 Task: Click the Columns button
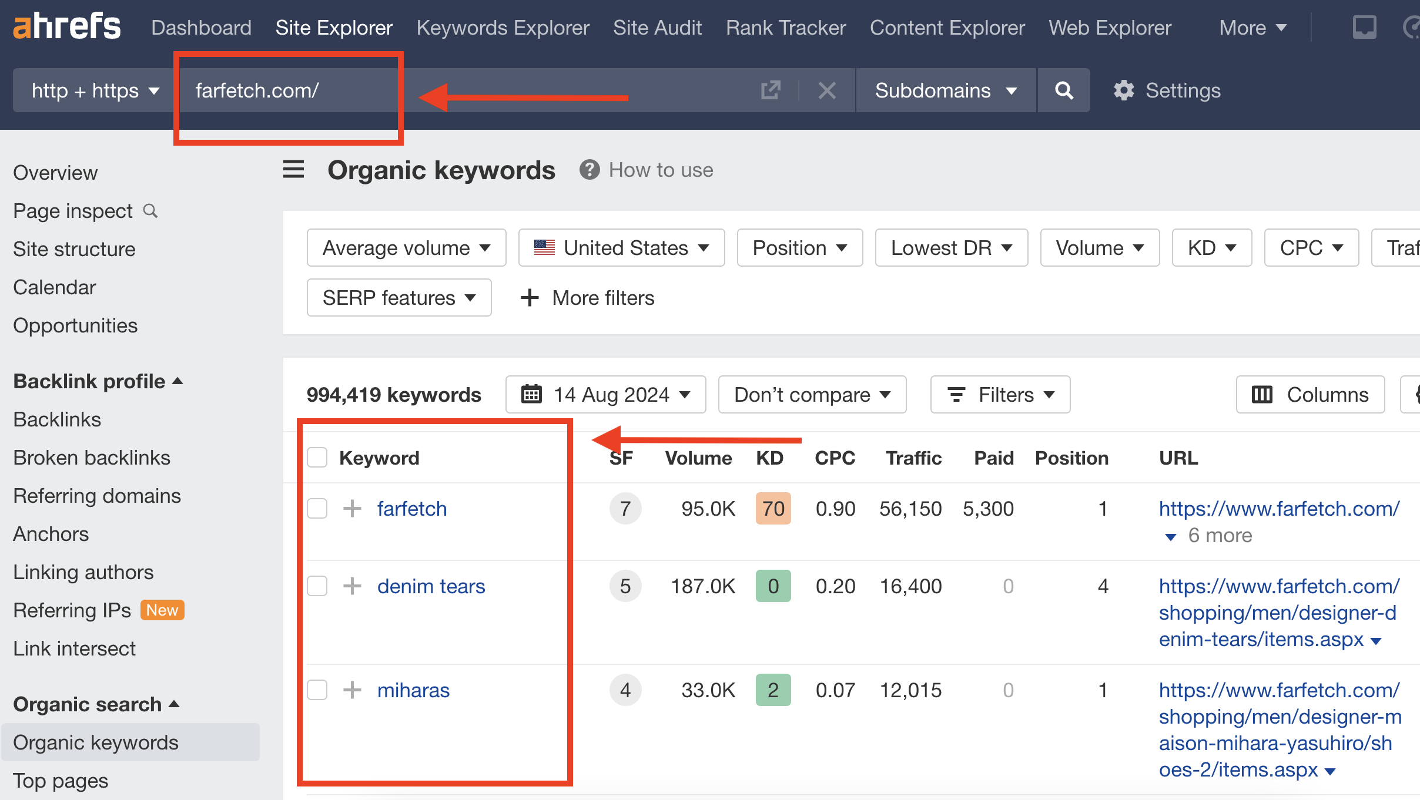(1310, 395)
